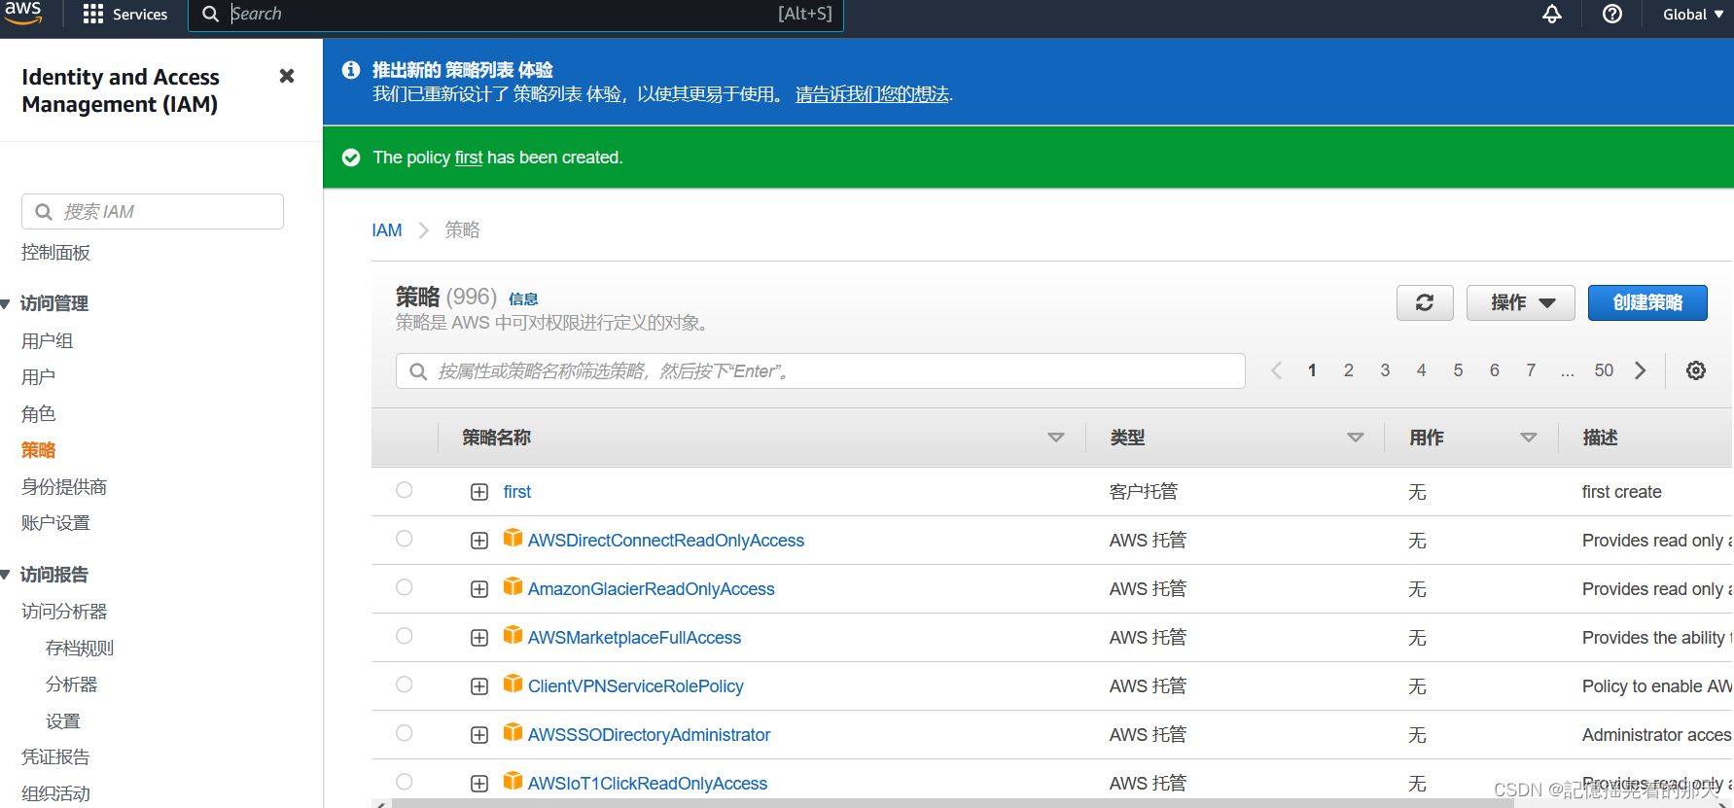The height and width of the screenshot is (808, 1734).
Task: Select radio button for AWSDirectConnectReadOnlyAccess
Action: click(405, 539)
